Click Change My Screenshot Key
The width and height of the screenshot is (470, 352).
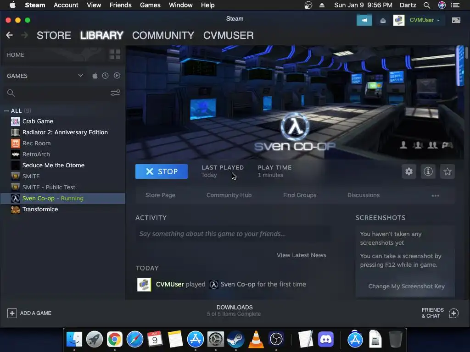[x=407, y=286]
